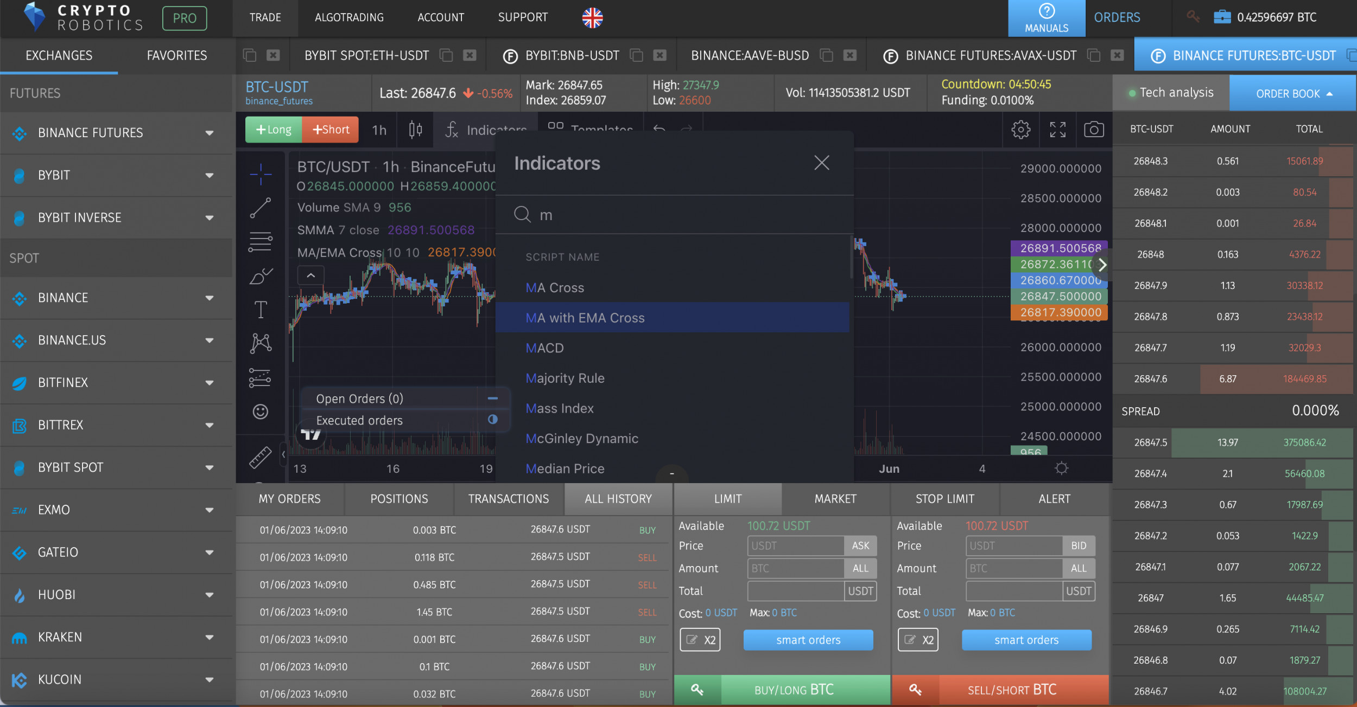Select the orange 26817.39 price label swatch
The height and width of the screenshot is (707, 1357).
point(1058,312)
